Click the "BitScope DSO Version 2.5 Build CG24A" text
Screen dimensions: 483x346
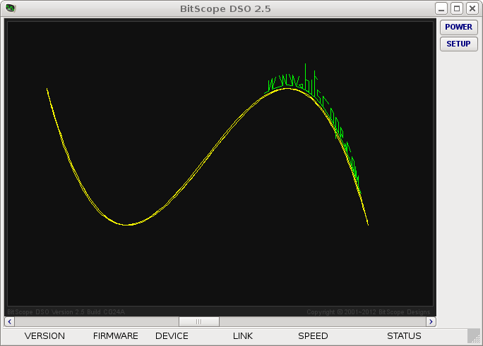click(66, 312)
